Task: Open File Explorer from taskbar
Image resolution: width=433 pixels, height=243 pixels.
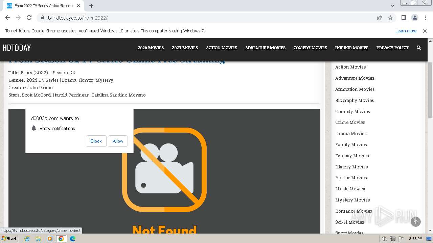Action: pyautogui.click(x=38, y=239)
